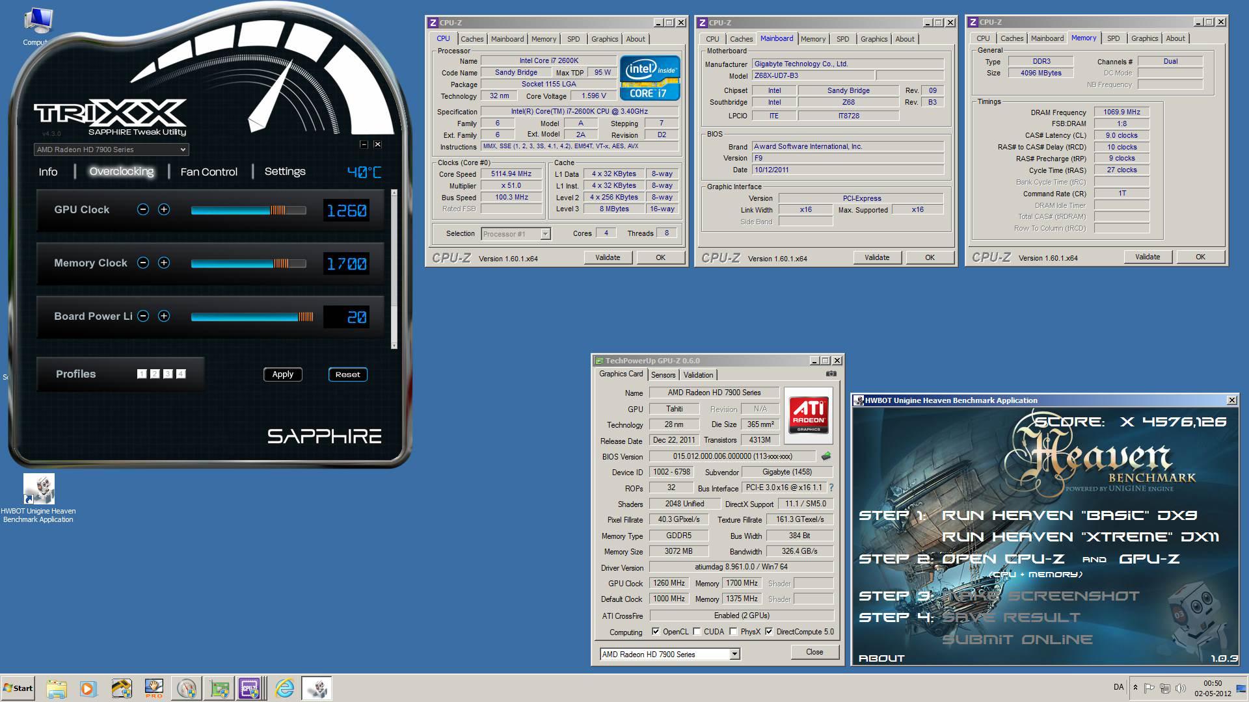Switch to the TRIXX gauge taskbar icon
Viewport: 1249px width, 702px height.
[187, 688]
